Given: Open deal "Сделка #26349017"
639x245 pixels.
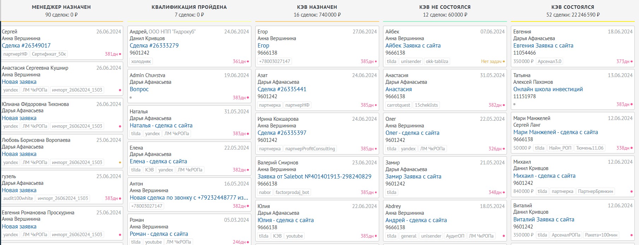Looking at the screenshot, I should point(26,45).
